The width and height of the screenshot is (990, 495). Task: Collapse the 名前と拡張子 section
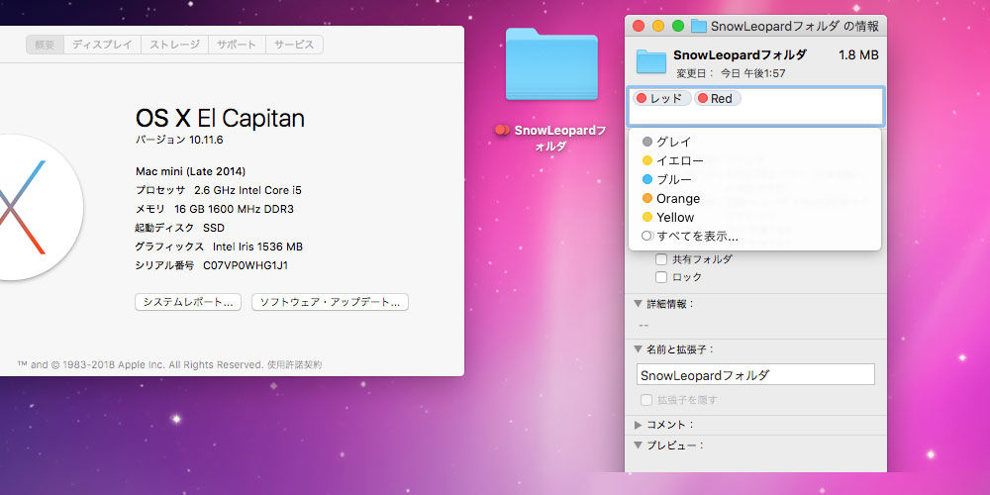pyautogui.click(x=638, y=349)
